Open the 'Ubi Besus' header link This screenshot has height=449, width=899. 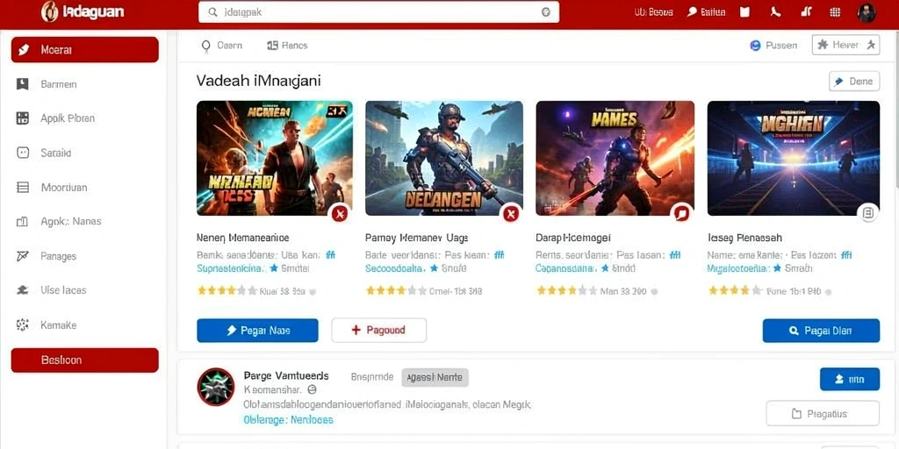coord(653,12)
